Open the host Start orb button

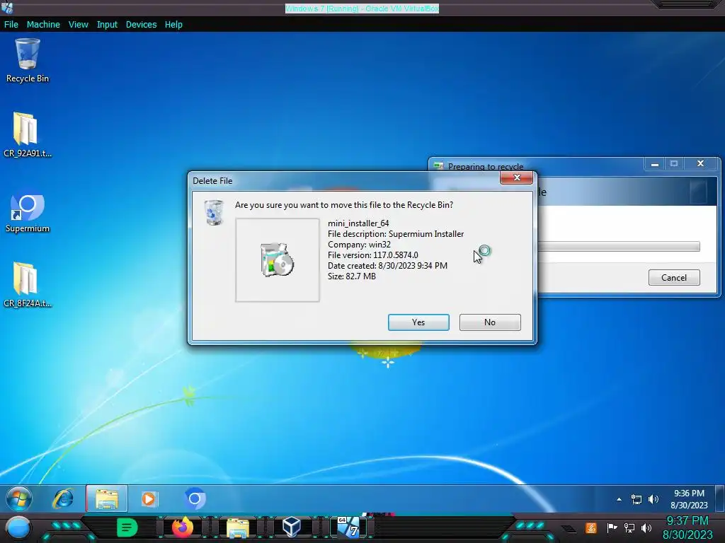(x=19, y=527)
